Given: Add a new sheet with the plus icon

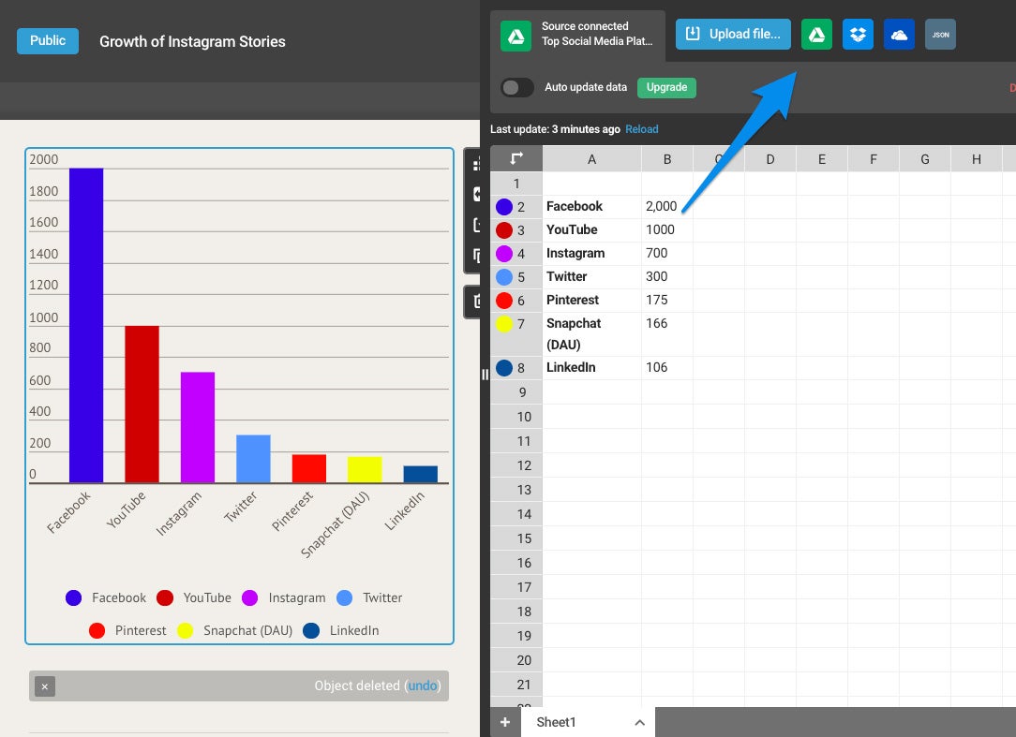Looking at the screenshot, I should 505,722.
